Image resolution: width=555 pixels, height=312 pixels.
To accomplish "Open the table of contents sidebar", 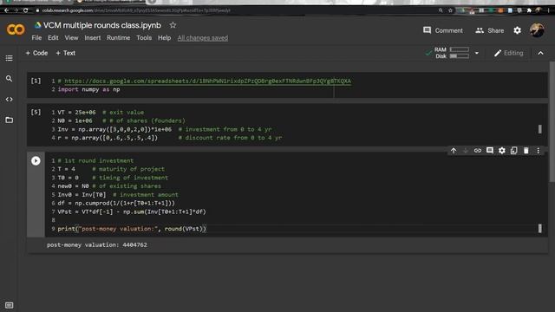I will coord(10,58).
